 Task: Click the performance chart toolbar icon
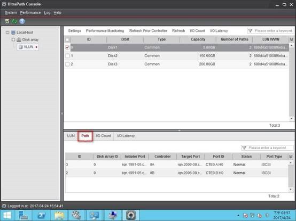pos(7,21)
